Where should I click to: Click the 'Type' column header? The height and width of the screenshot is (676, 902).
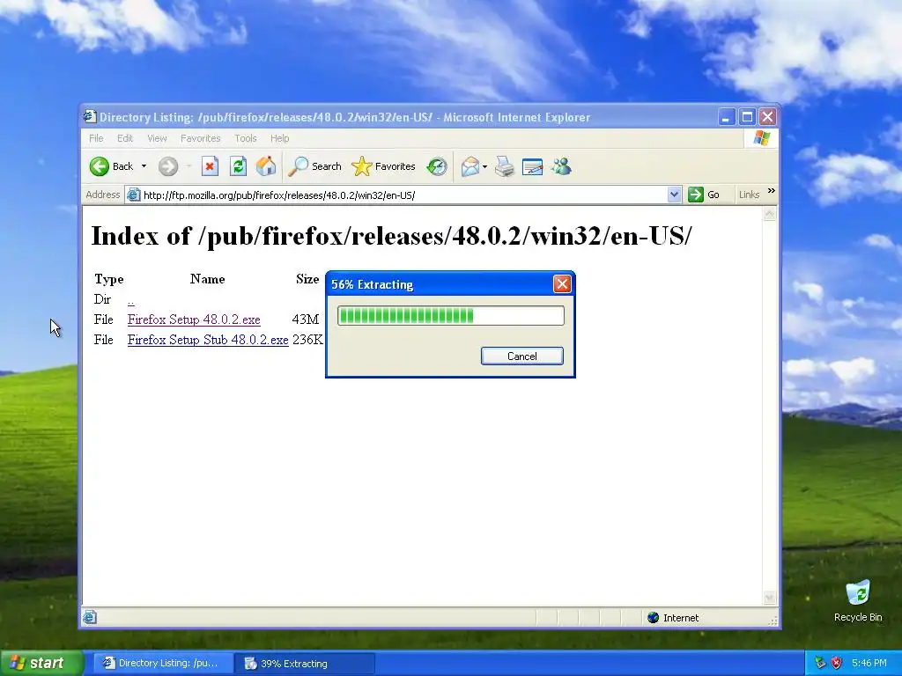[x=109, y=279]
